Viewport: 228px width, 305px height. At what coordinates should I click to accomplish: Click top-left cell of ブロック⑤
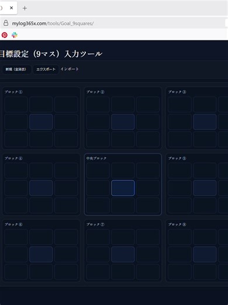(x=179, y=171)
